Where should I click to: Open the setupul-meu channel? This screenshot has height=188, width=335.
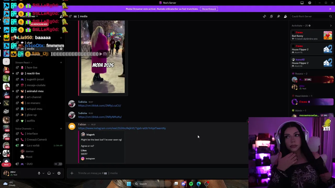click(38, 109)
